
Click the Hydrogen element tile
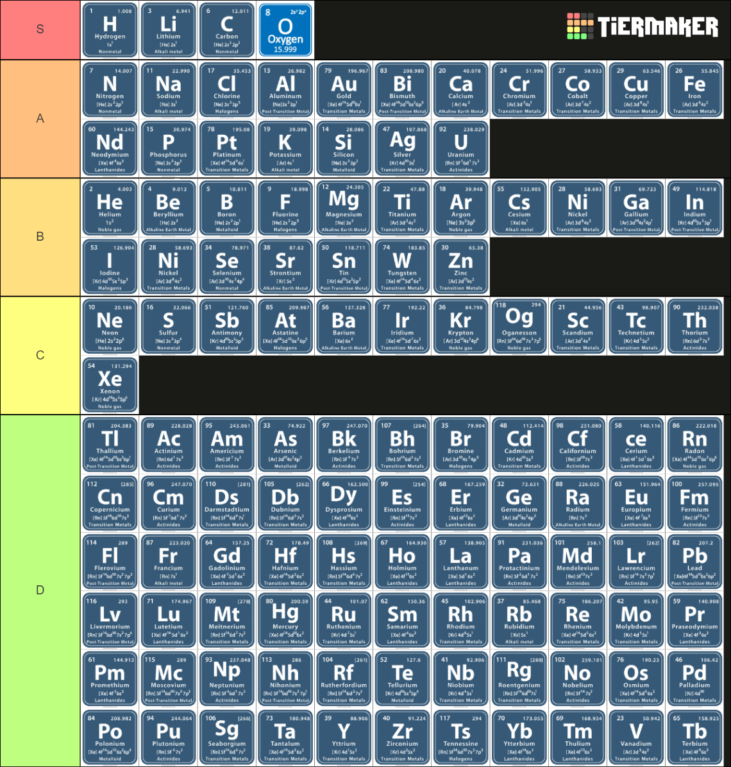pos(109,30)
